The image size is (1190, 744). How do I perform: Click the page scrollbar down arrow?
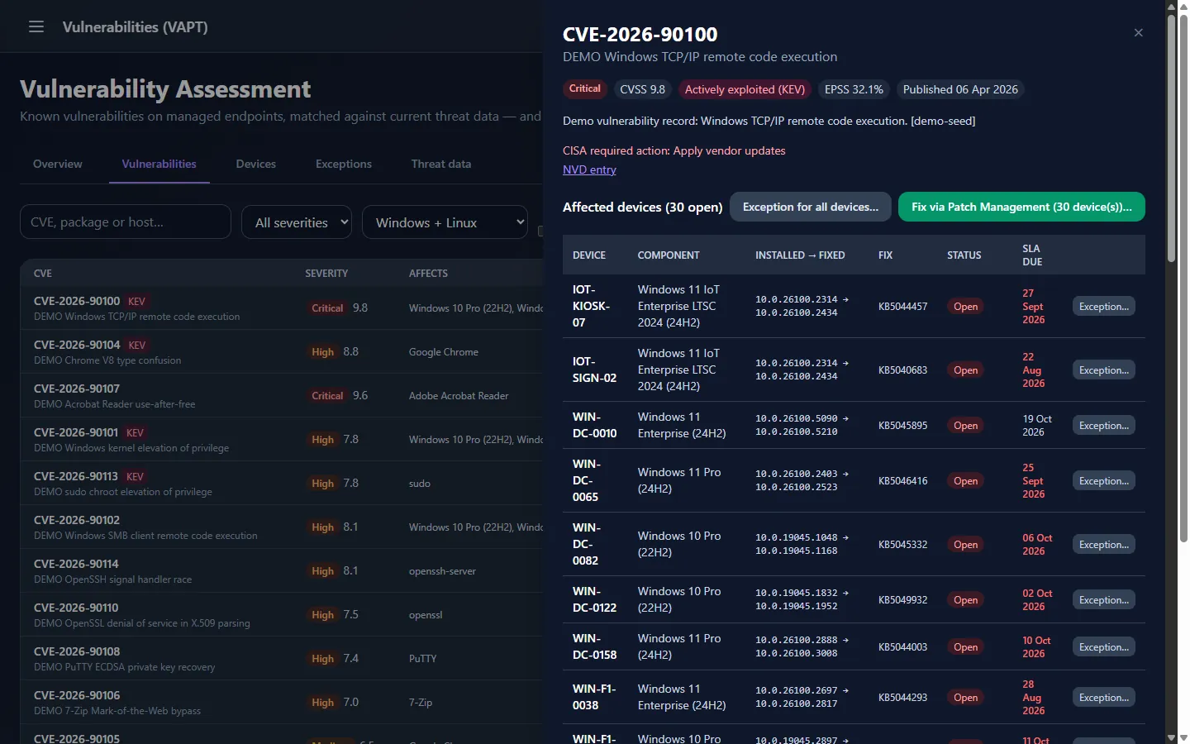point(1183,737)
